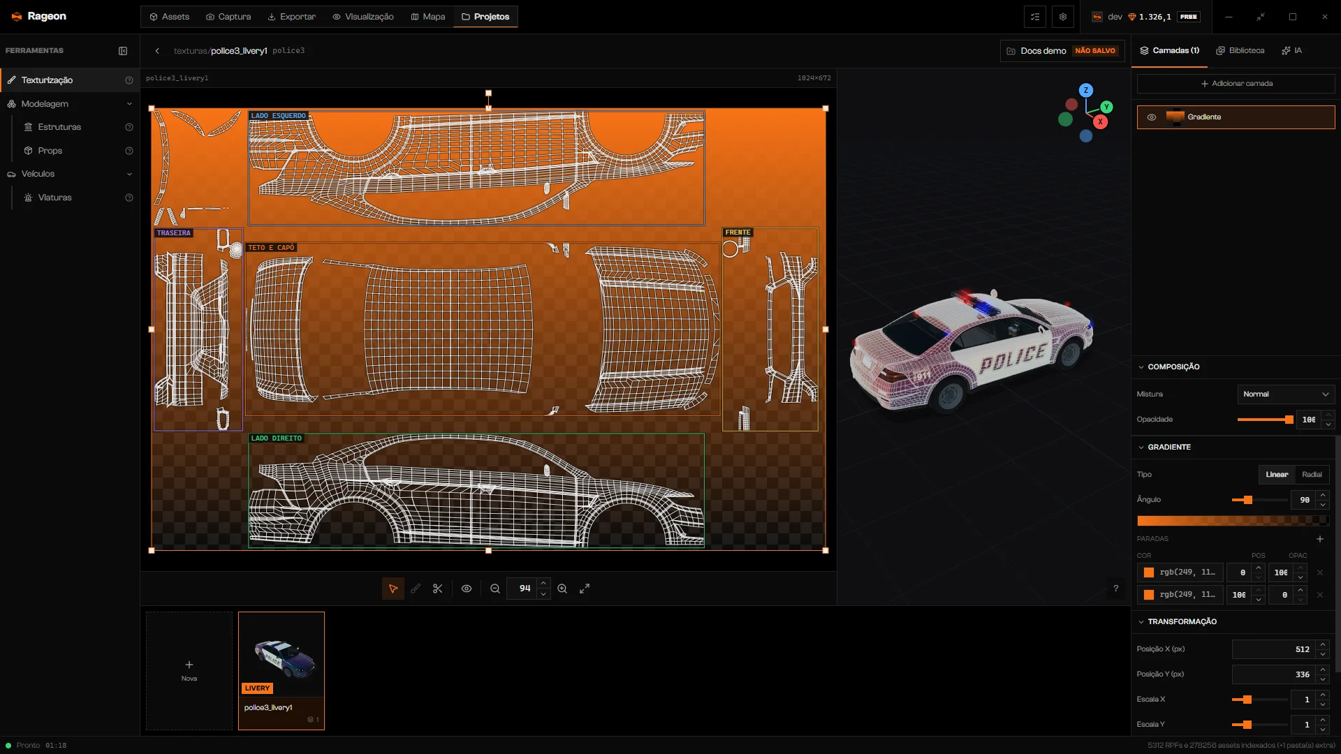Viewport: 1341px width, 754px height.
Task: Create a Nova texture card
Action: (189, 671)
